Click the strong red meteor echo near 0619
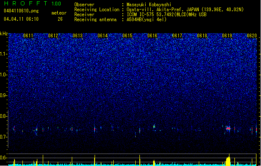 click(x=228, y=128)
